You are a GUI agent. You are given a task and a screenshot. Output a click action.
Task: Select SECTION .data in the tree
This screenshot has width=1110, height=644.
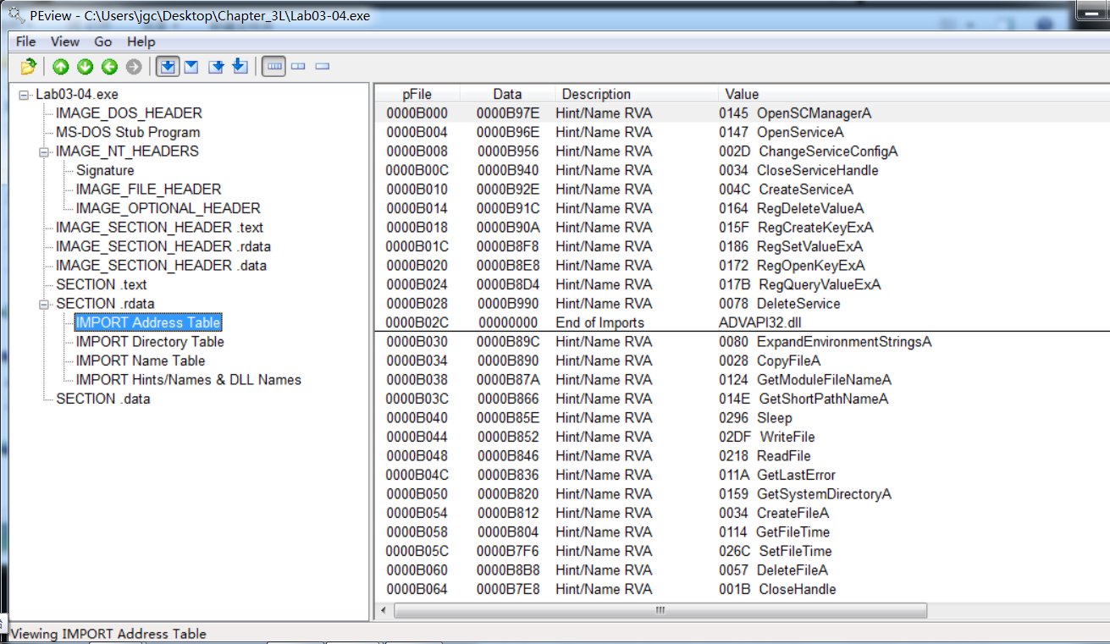[102, 399]
